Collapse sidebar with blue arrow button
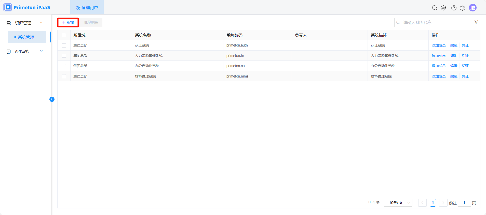The width and height of the screenshot is (486, 215). [x=52, y=99]
